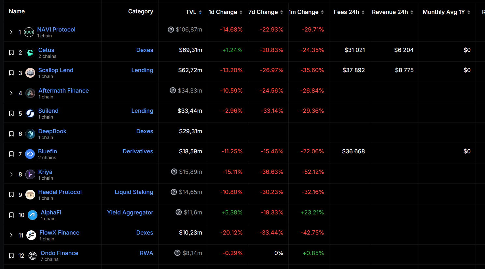
Task: Expand the Kriya row
Action: click(x=11, y=174)
